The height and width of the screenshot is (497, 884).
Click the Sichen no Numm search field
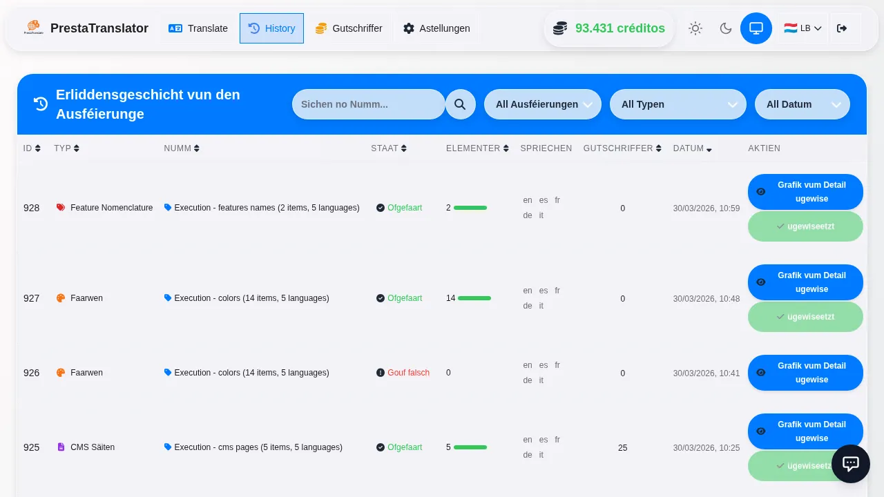click(x=368, y=104)
